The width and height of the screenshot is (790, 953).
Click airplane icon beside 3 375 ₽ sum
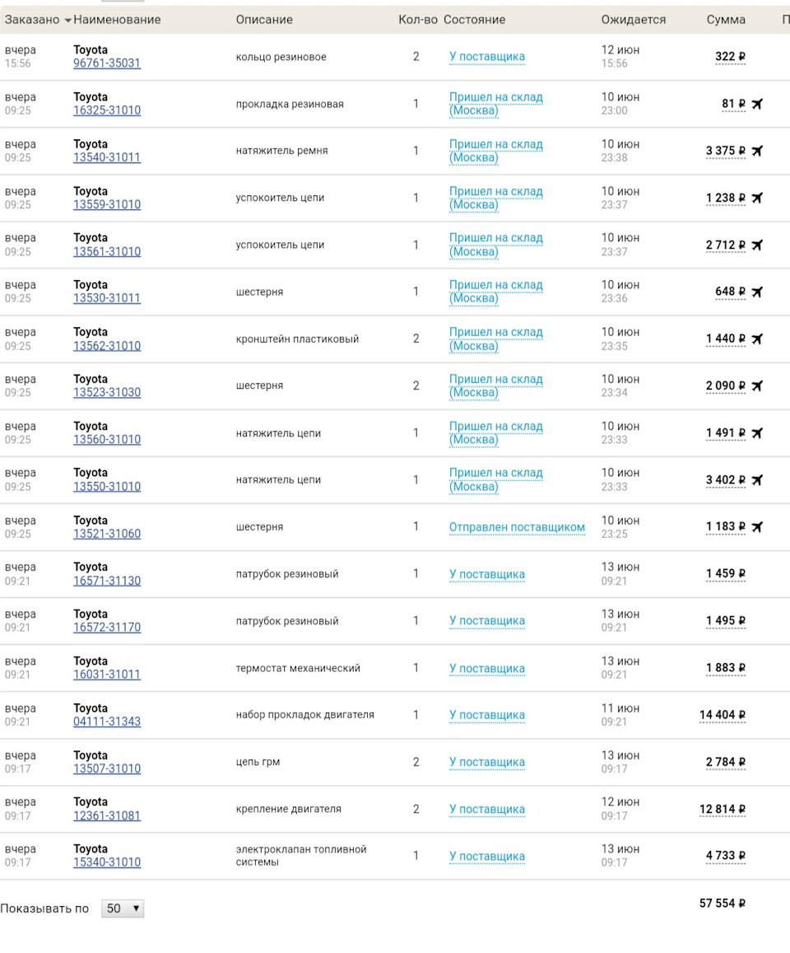tap(757, 151)
